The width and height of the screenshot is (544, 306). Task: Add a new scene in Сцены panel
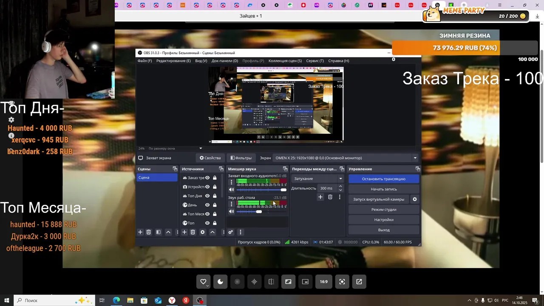coord(140,232)
